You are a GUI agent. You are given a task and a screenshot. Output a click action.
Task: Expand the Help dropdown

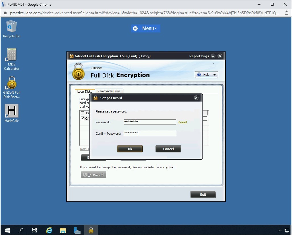point(206,75)
